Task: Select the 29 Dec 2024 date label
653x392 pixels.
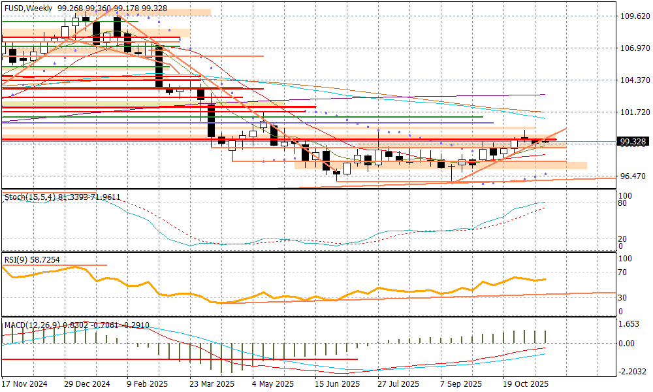Action: pyautogui.click(x=88, y=384)
